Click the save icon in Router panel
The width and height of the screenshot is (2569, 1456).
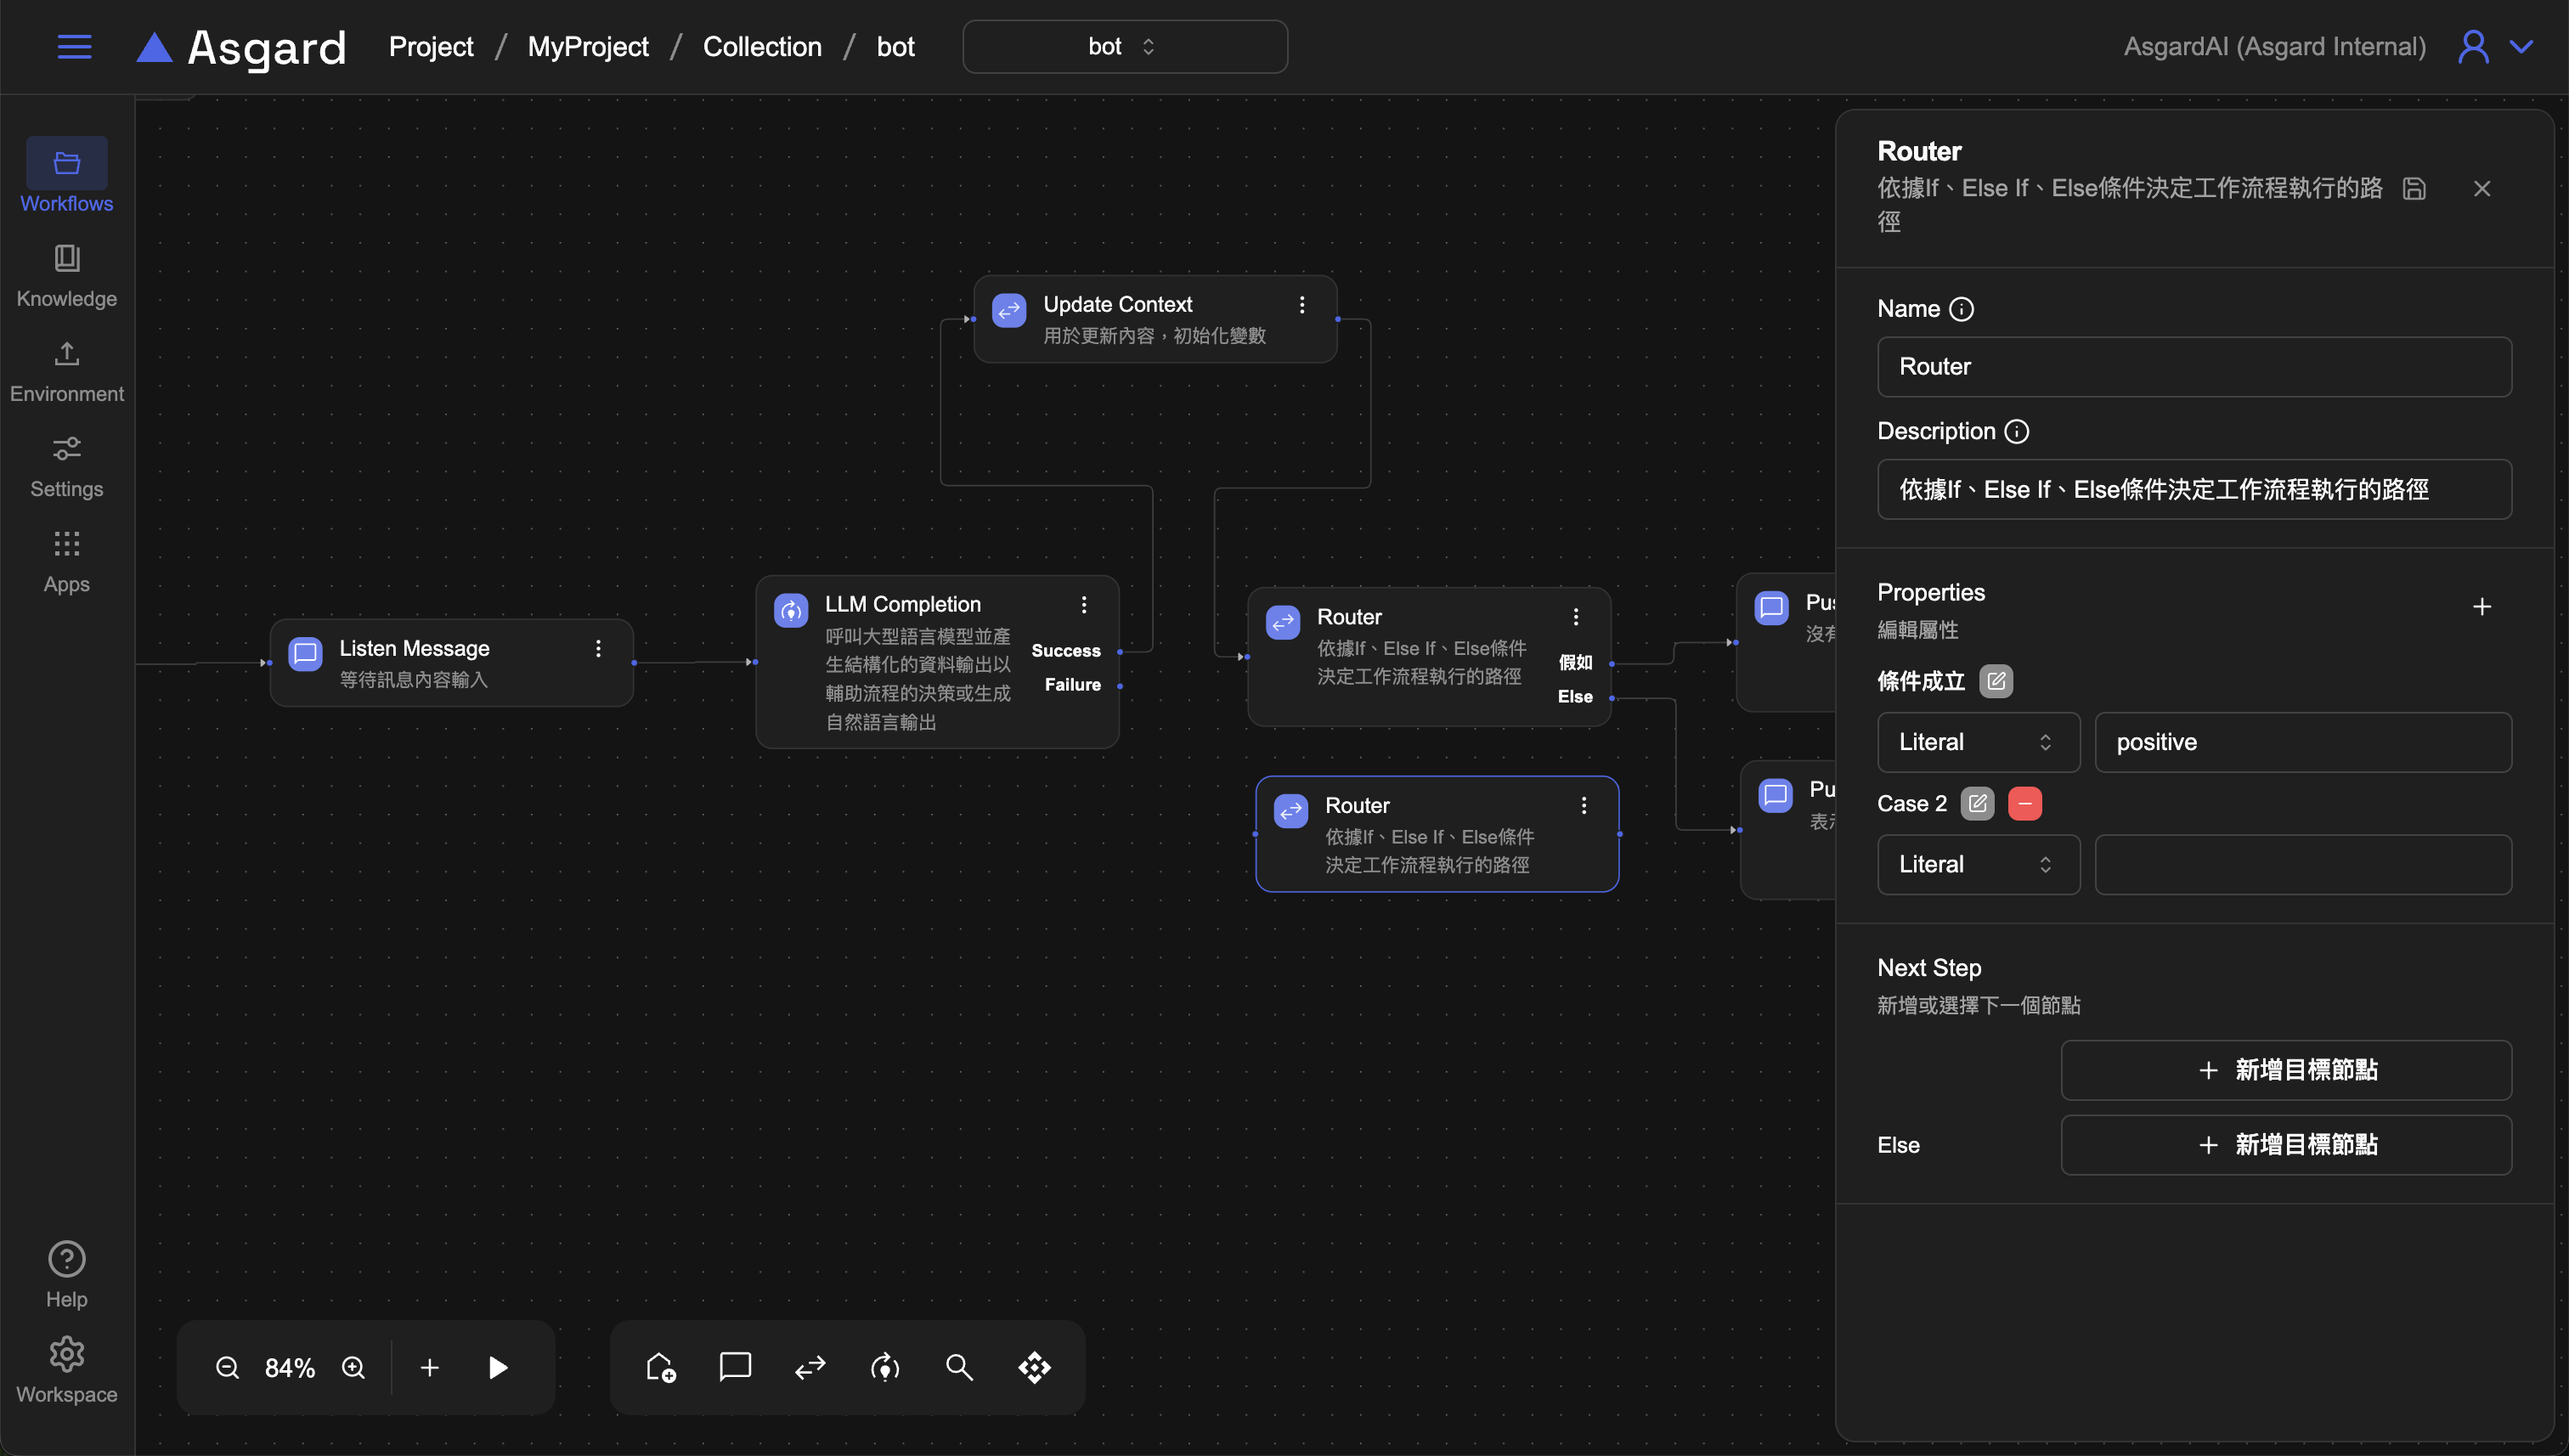pos(2414,188)
